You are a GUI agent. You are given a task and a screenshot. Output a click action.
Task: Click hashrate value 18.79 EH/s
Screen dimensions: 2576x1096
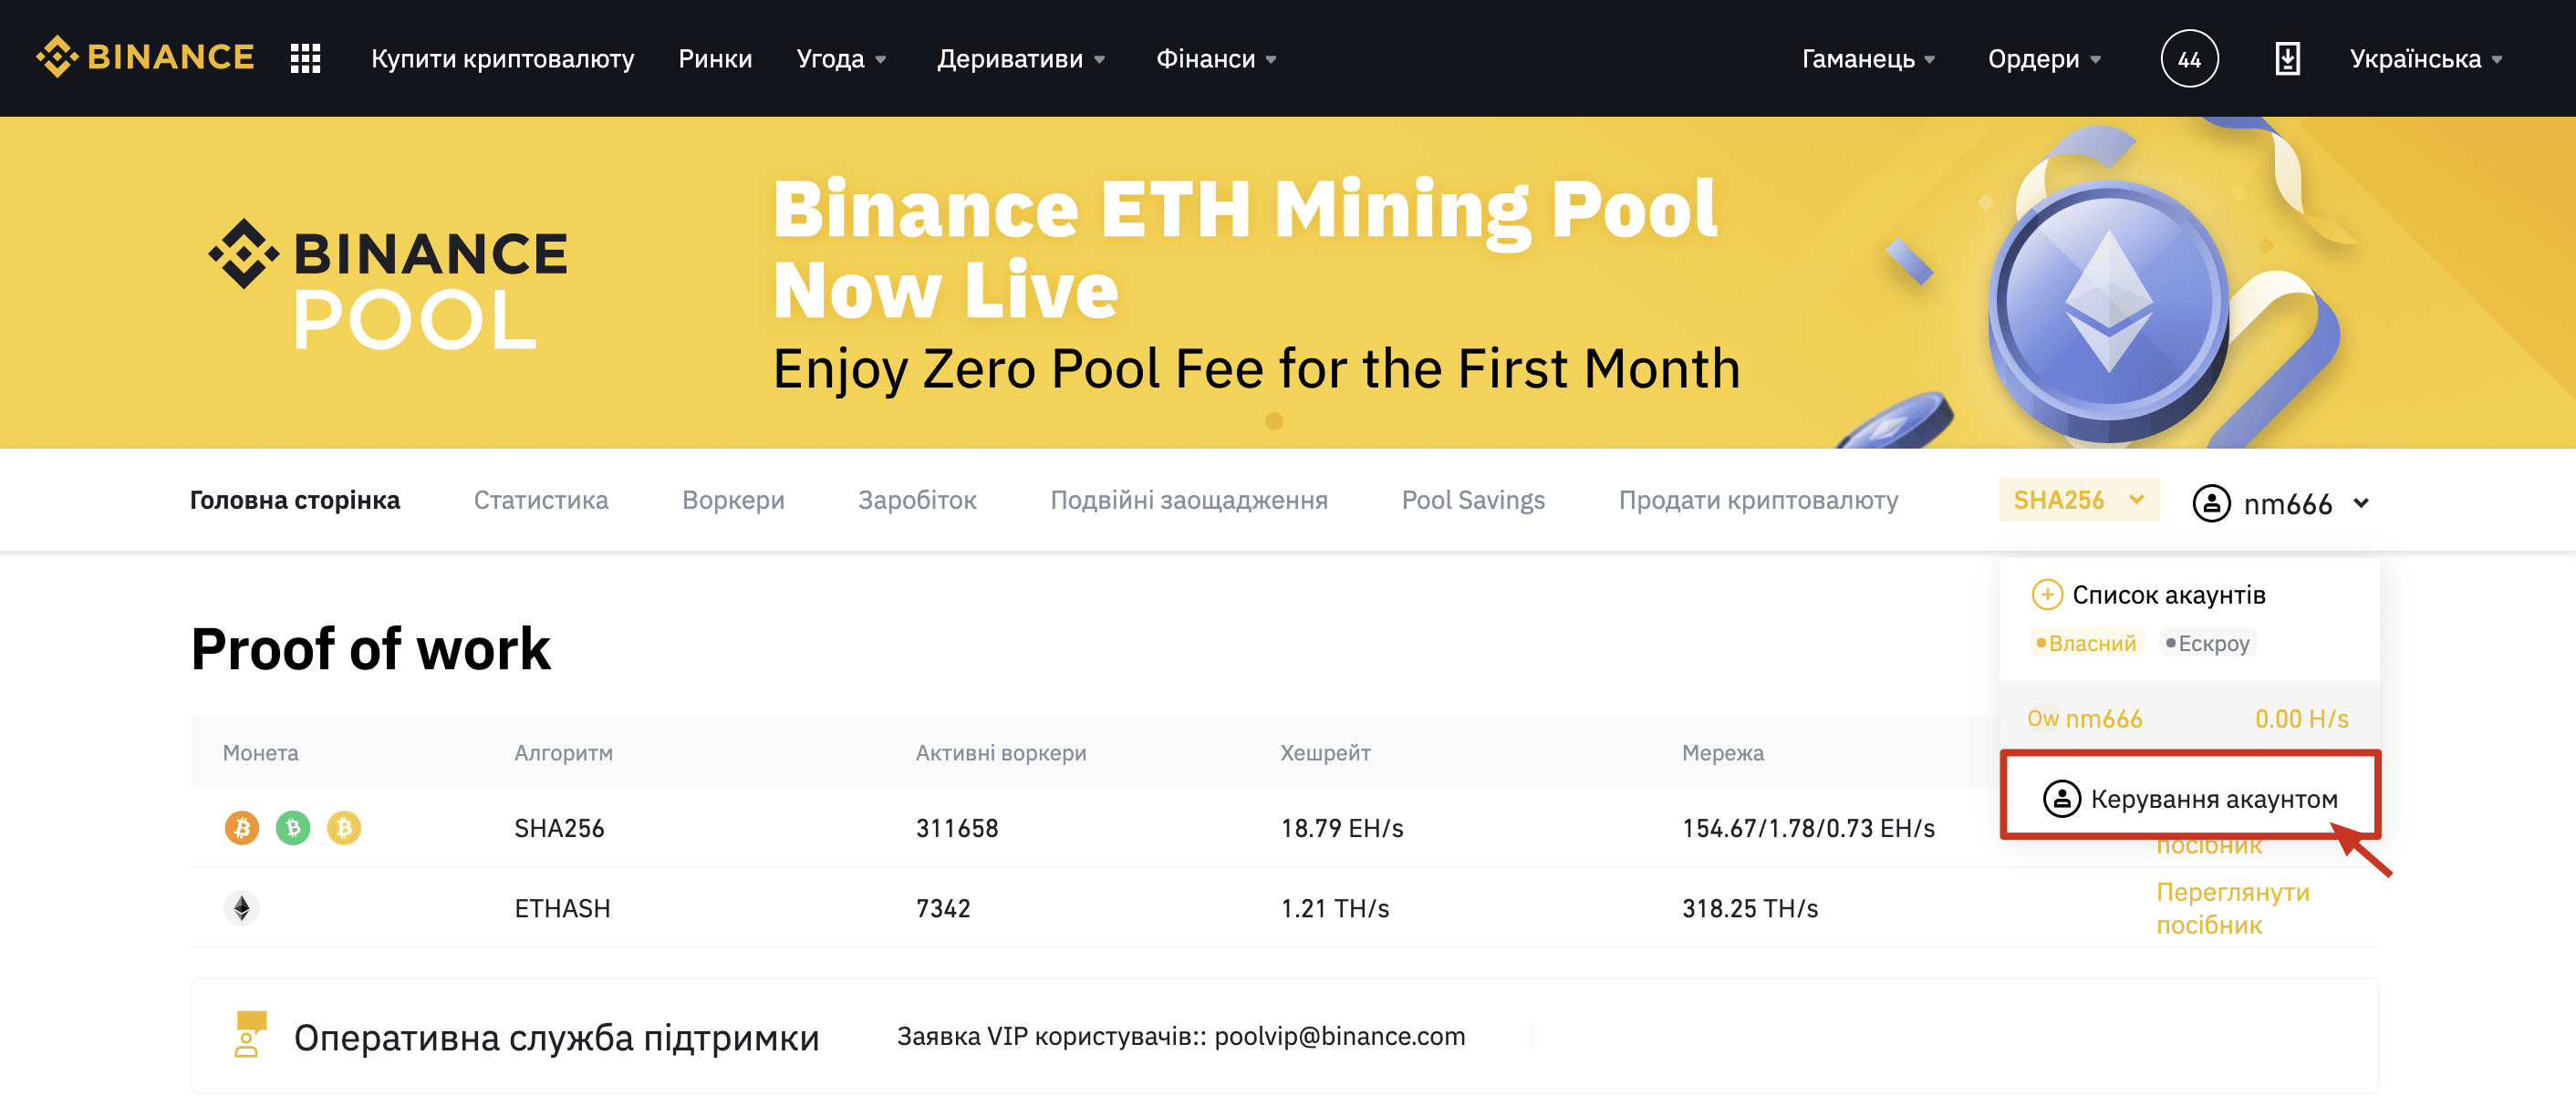(x=1341, y=827)
